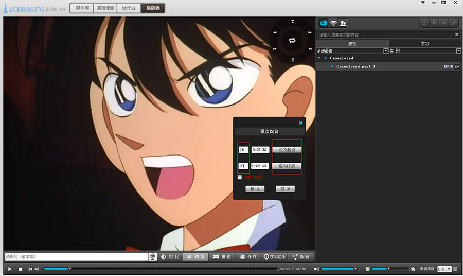The height and width of the screenshot is (276, 463).
Task: Click the 设为起点 set start point button
Action: pos(287,149)
